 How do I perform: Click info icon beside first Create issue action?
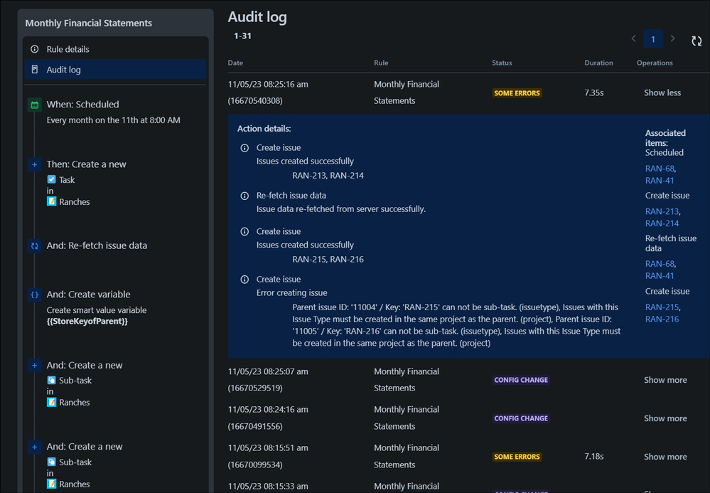tap(244, 148)
